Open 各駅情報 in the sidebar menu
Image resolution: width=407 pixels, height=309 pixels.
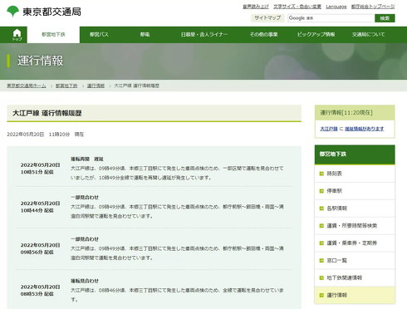coord(355,208)
